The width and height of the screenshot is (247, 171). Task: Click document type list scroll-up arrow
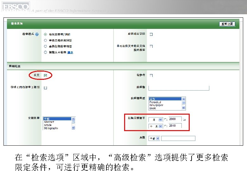73,119
